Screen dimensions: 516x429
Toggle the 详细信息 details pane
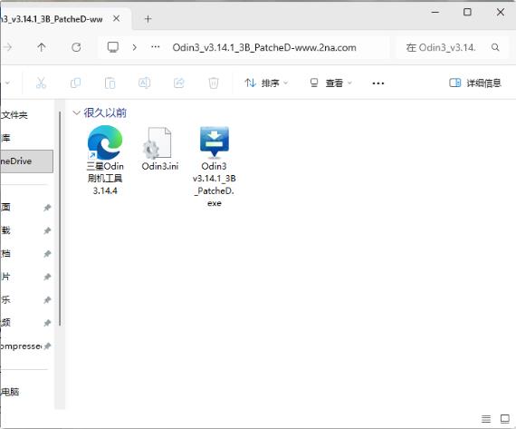click(x=475, y=83)
